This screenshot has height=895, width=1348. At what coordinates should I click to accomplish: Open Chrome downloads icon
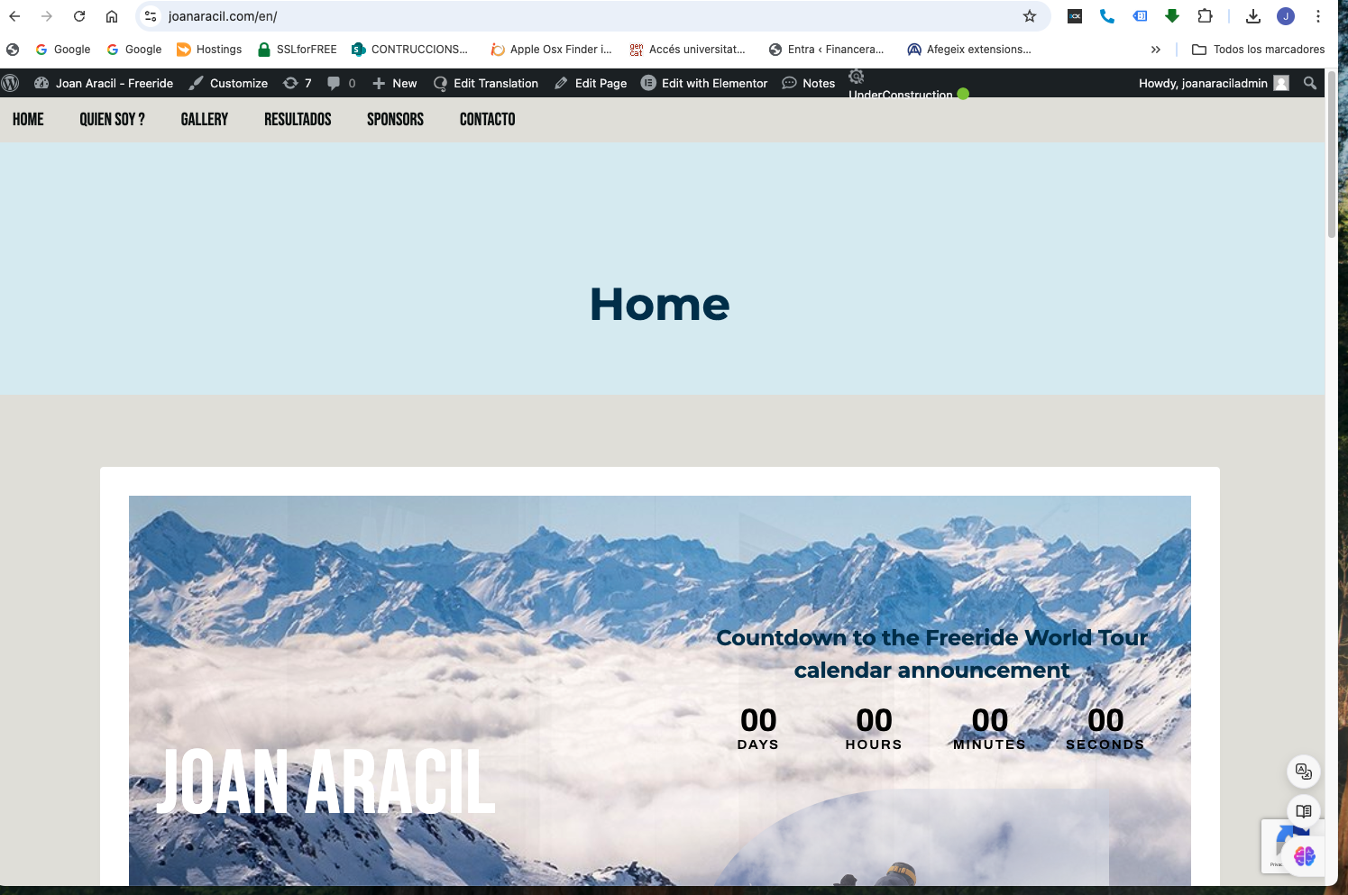tap(1253, 16)
